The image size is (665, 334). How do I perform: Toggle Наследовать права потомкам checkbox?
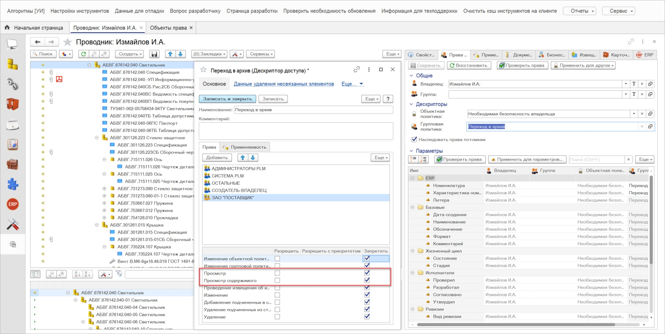pos(414,139)
